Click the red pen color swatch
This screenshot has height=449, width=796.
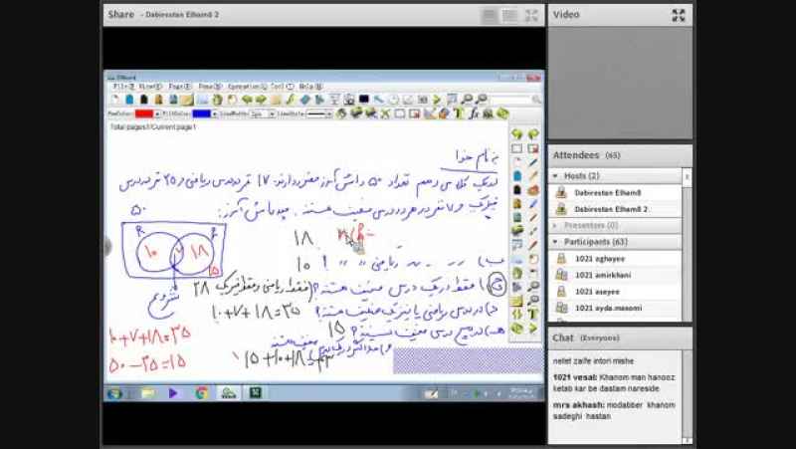coord(144,113)
